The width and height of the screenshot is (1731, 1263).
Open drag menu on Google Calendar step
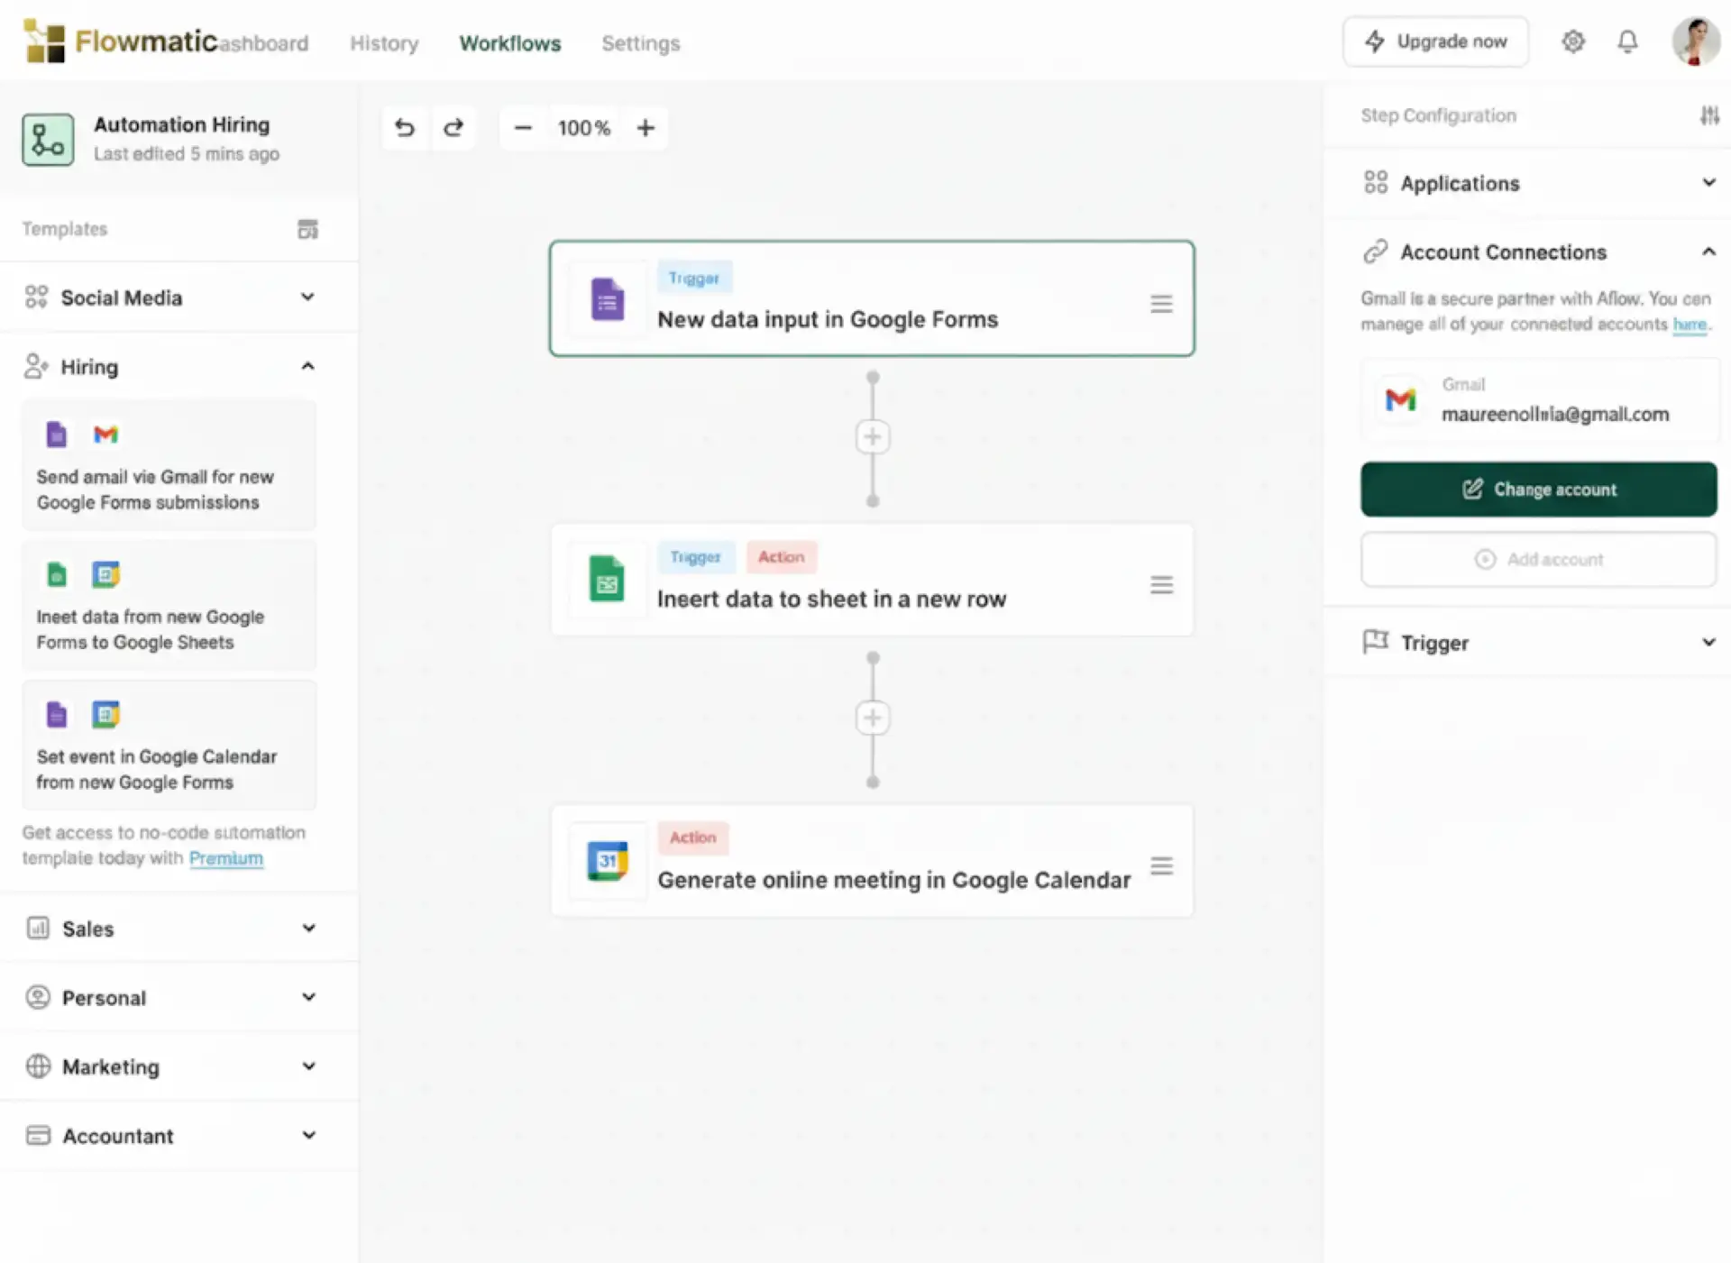click(1161, 866)
